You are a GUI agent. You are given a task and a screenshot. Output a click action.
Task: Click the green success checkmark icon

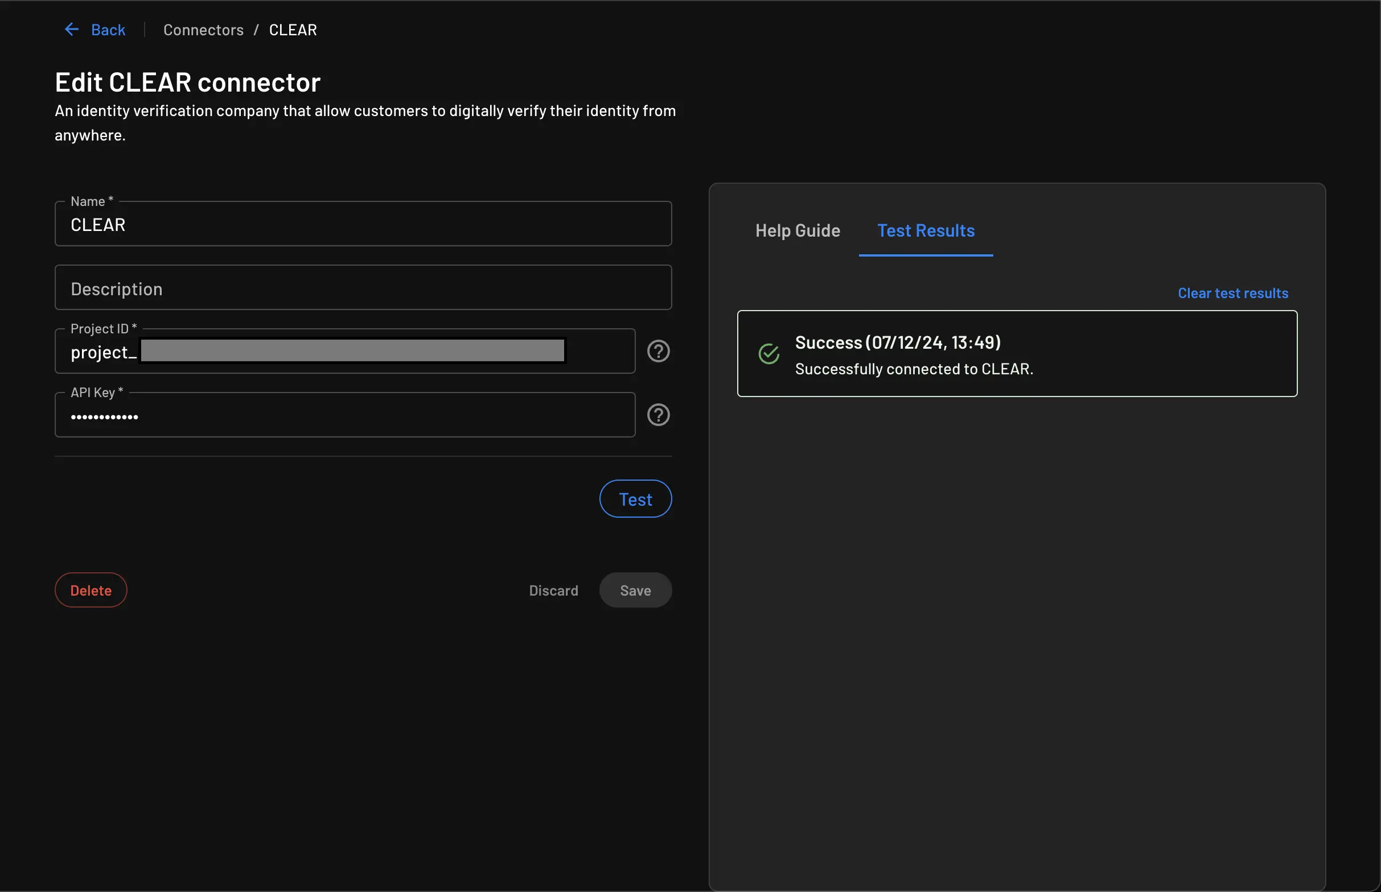point(769,353)
